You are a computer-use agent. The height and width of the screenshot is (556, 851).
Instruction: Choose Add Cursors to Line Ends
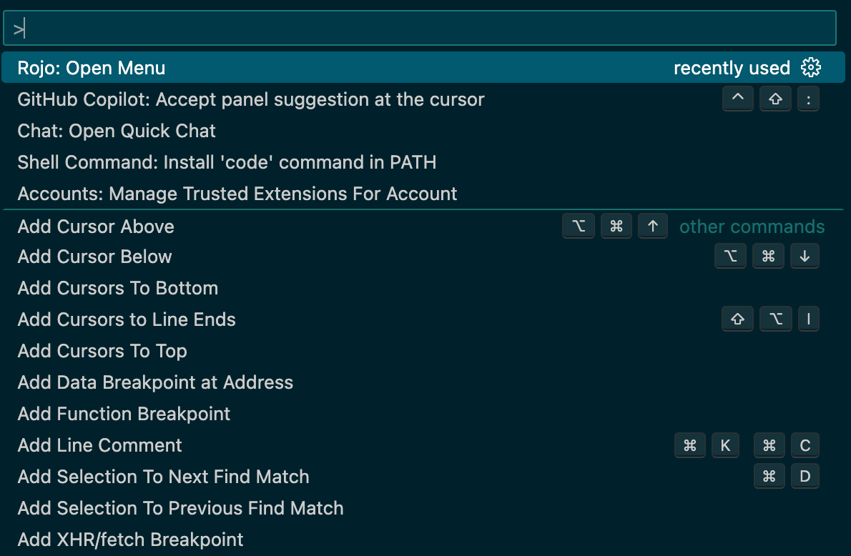pyautogui.click(x=127, y=319)
